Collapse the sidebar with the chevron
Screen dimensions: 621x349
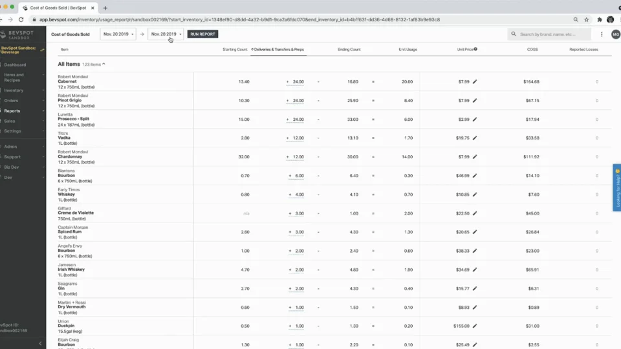coord(40,343)
